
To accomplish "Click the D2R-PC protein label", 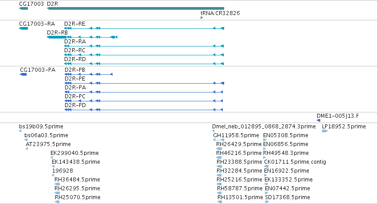I will click(75, 96).
